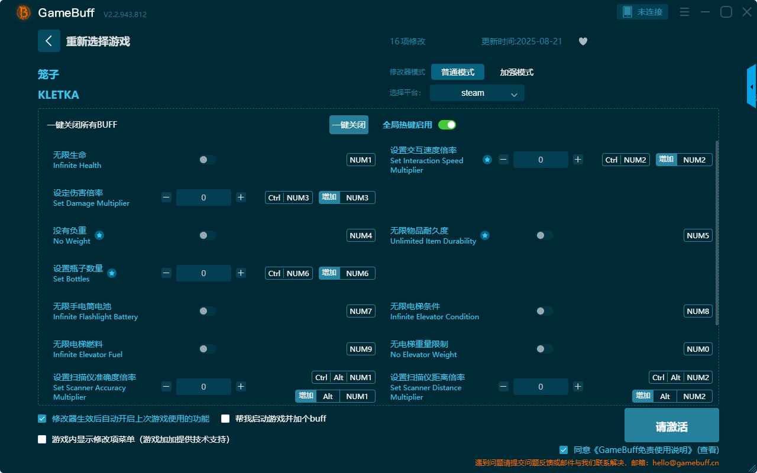This screenshot has width=757, height=473.
Task: Increase Set Scanner Distance Multiplier value
Action: coord(578,387)
